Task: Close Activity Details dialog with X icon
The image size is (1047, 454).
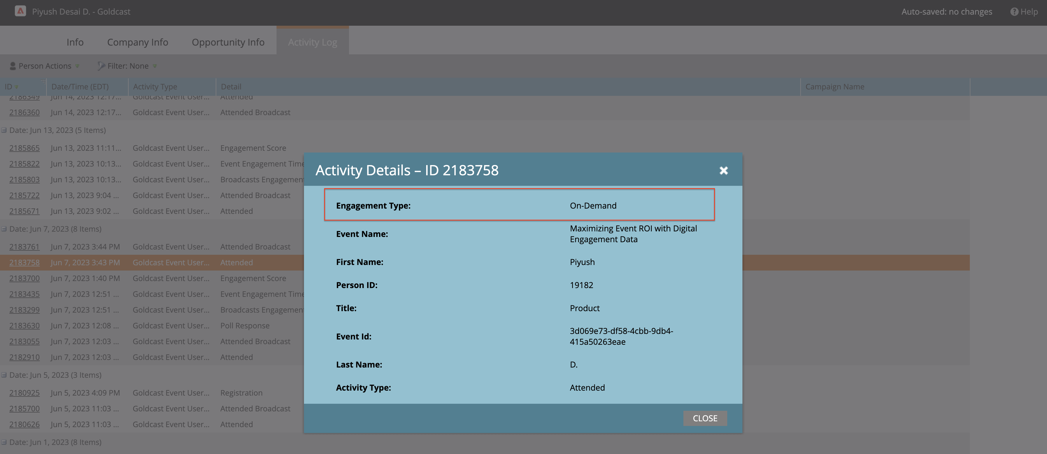Action: pos(723,171)
